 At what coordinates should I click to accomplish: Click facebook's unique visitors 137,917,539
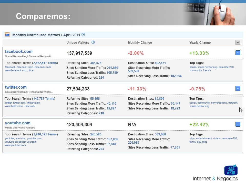pos(79,53)
